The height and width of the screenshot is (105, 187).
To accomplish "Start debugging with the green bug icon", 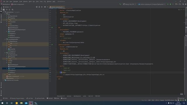I will coord(170,4).
